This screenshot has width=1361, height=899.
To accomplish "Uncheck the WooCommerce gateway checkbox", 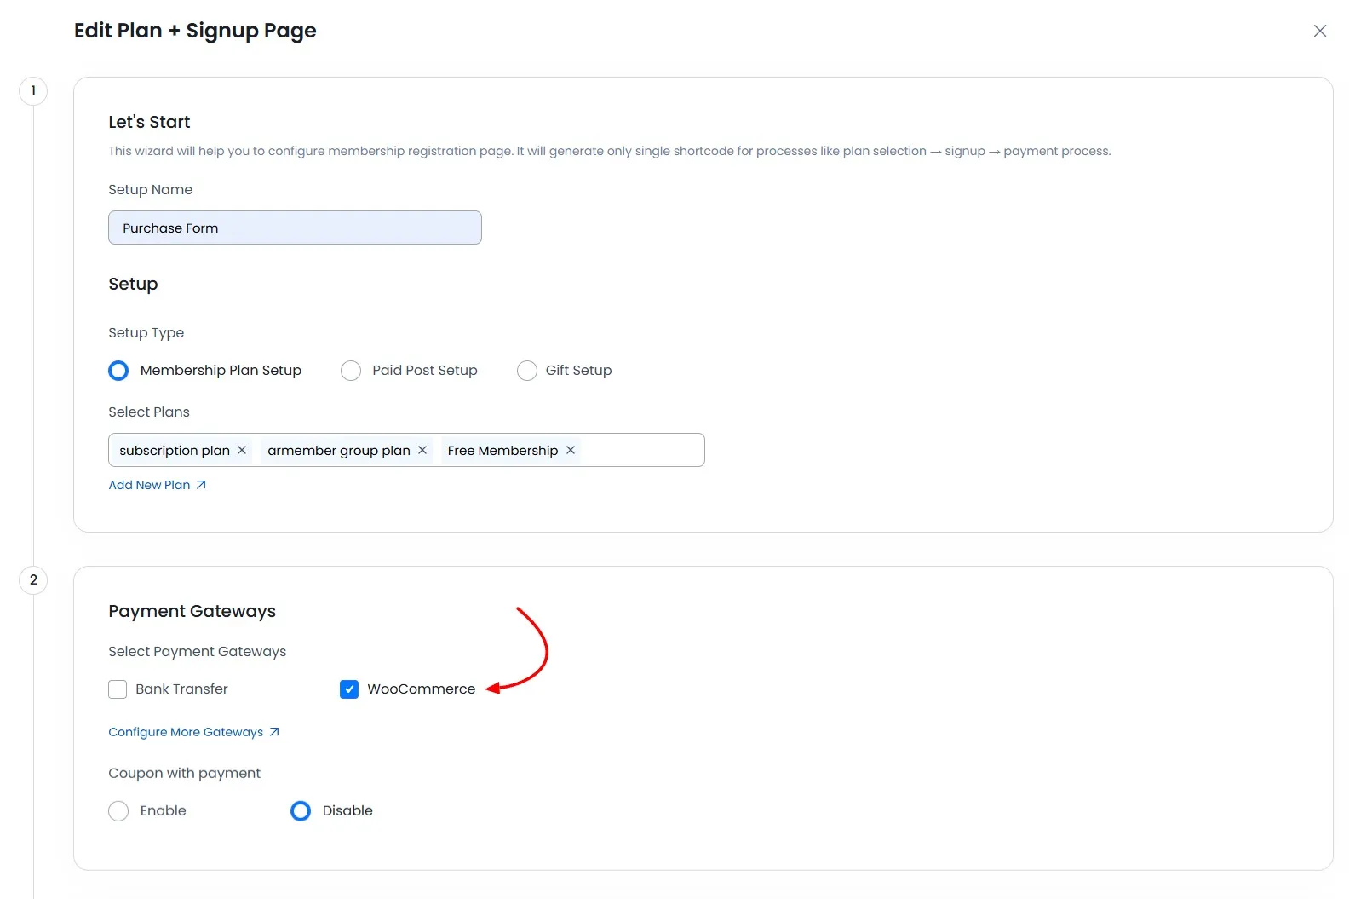I will coord(349,689).
